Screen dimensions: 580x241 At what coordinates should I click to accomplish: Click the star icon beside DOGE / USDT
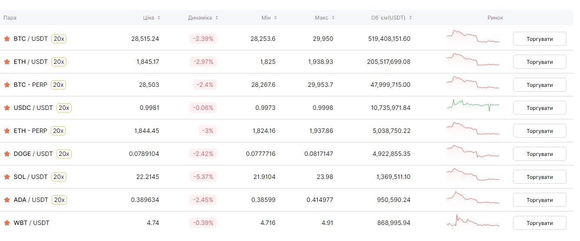click(7, 154)
